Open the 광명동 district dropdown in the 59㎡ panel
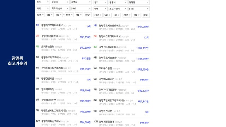Viewport: 226px width, 127px height. click(x=81, y=2)
